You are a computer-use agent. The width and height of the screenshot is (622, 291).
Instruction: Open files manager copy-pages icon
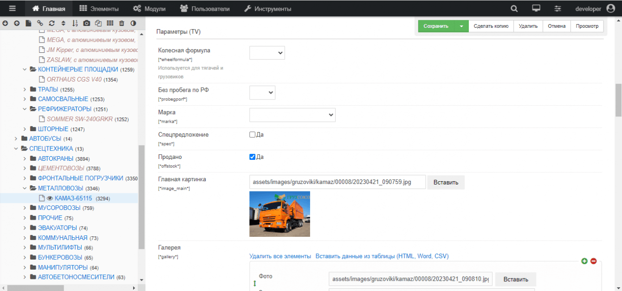coord(98,23)
